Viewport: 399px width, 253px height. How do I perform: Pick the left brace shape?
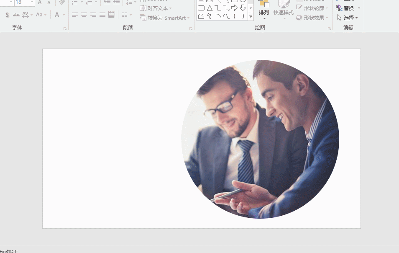pos(234,16)
